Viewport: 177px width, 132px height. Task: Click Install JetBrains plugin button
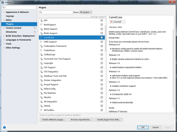[x=53, y=120]
